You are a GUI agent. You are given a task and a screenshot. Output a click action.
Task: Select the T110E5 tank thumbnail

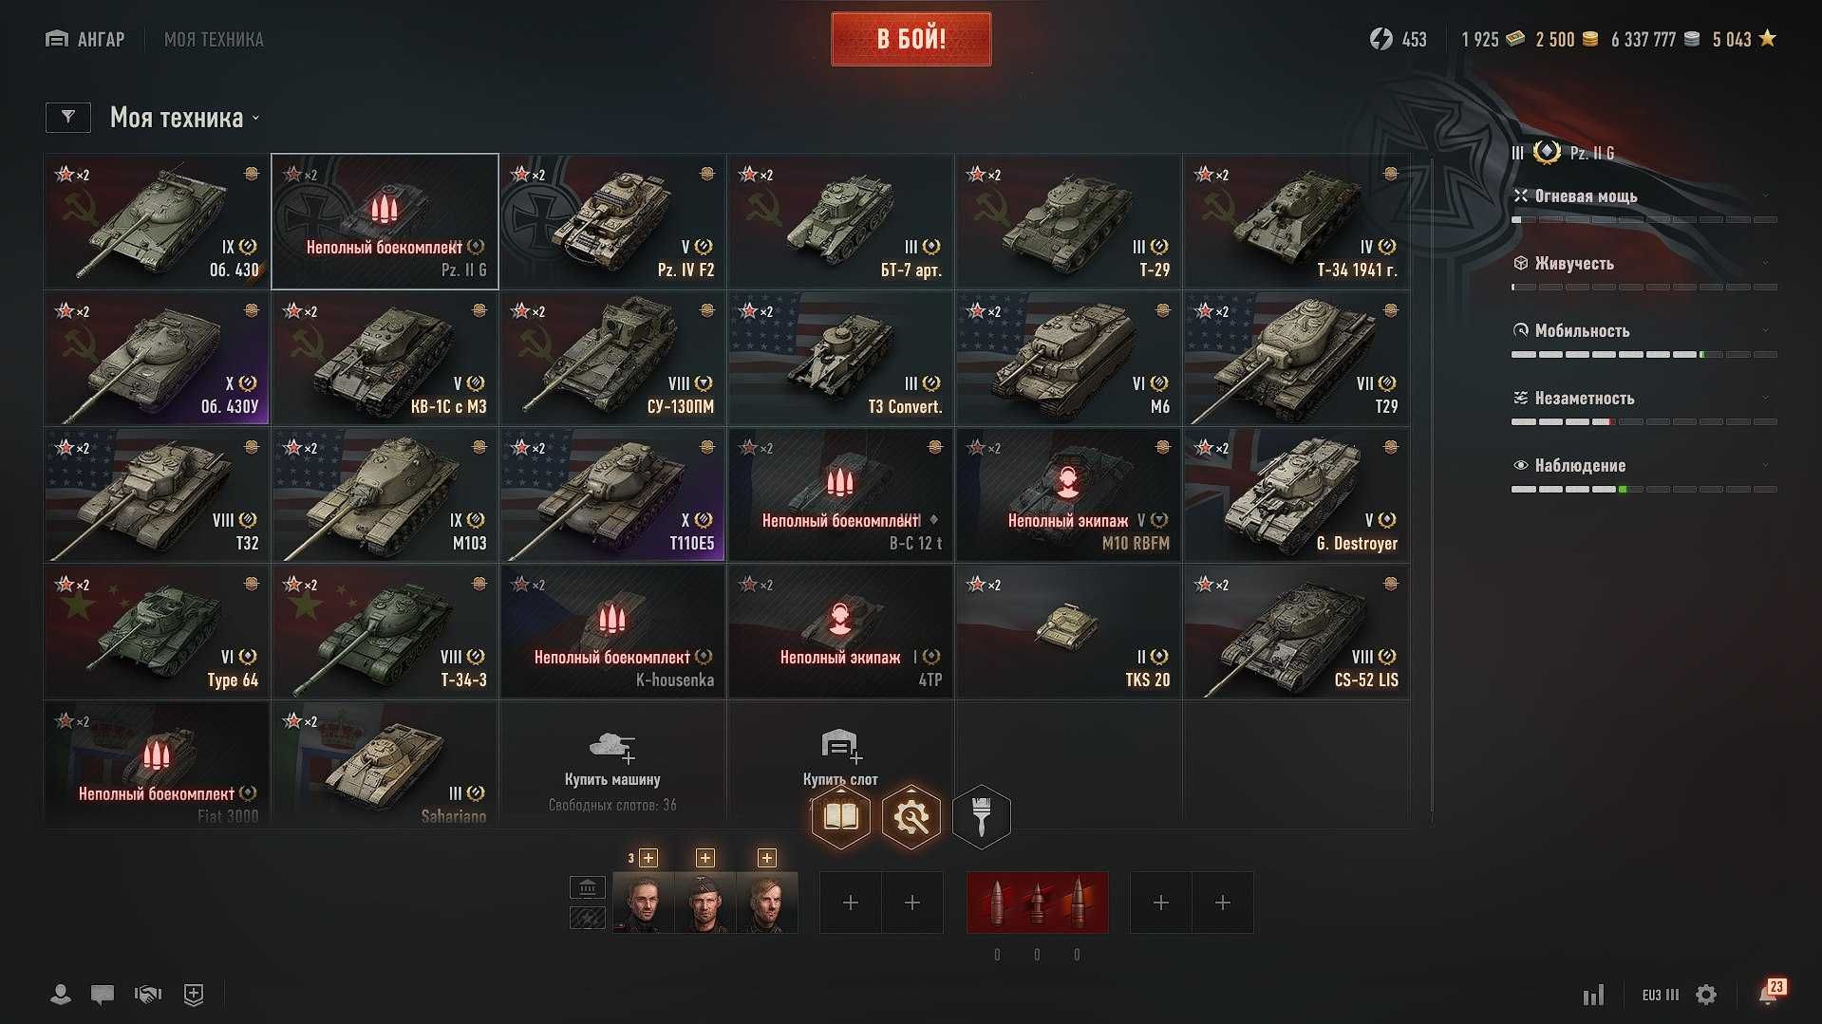[x=612, y=494]
